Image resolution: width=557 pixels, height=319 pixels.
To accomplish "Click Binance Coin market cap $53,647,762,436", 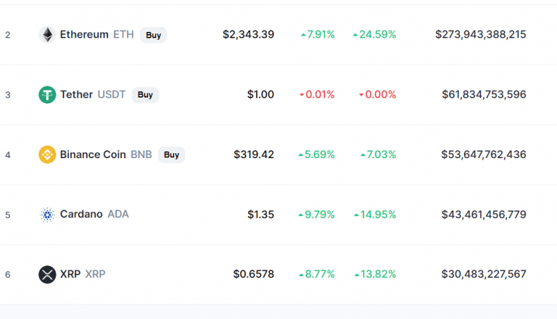I will click(483, 155).
